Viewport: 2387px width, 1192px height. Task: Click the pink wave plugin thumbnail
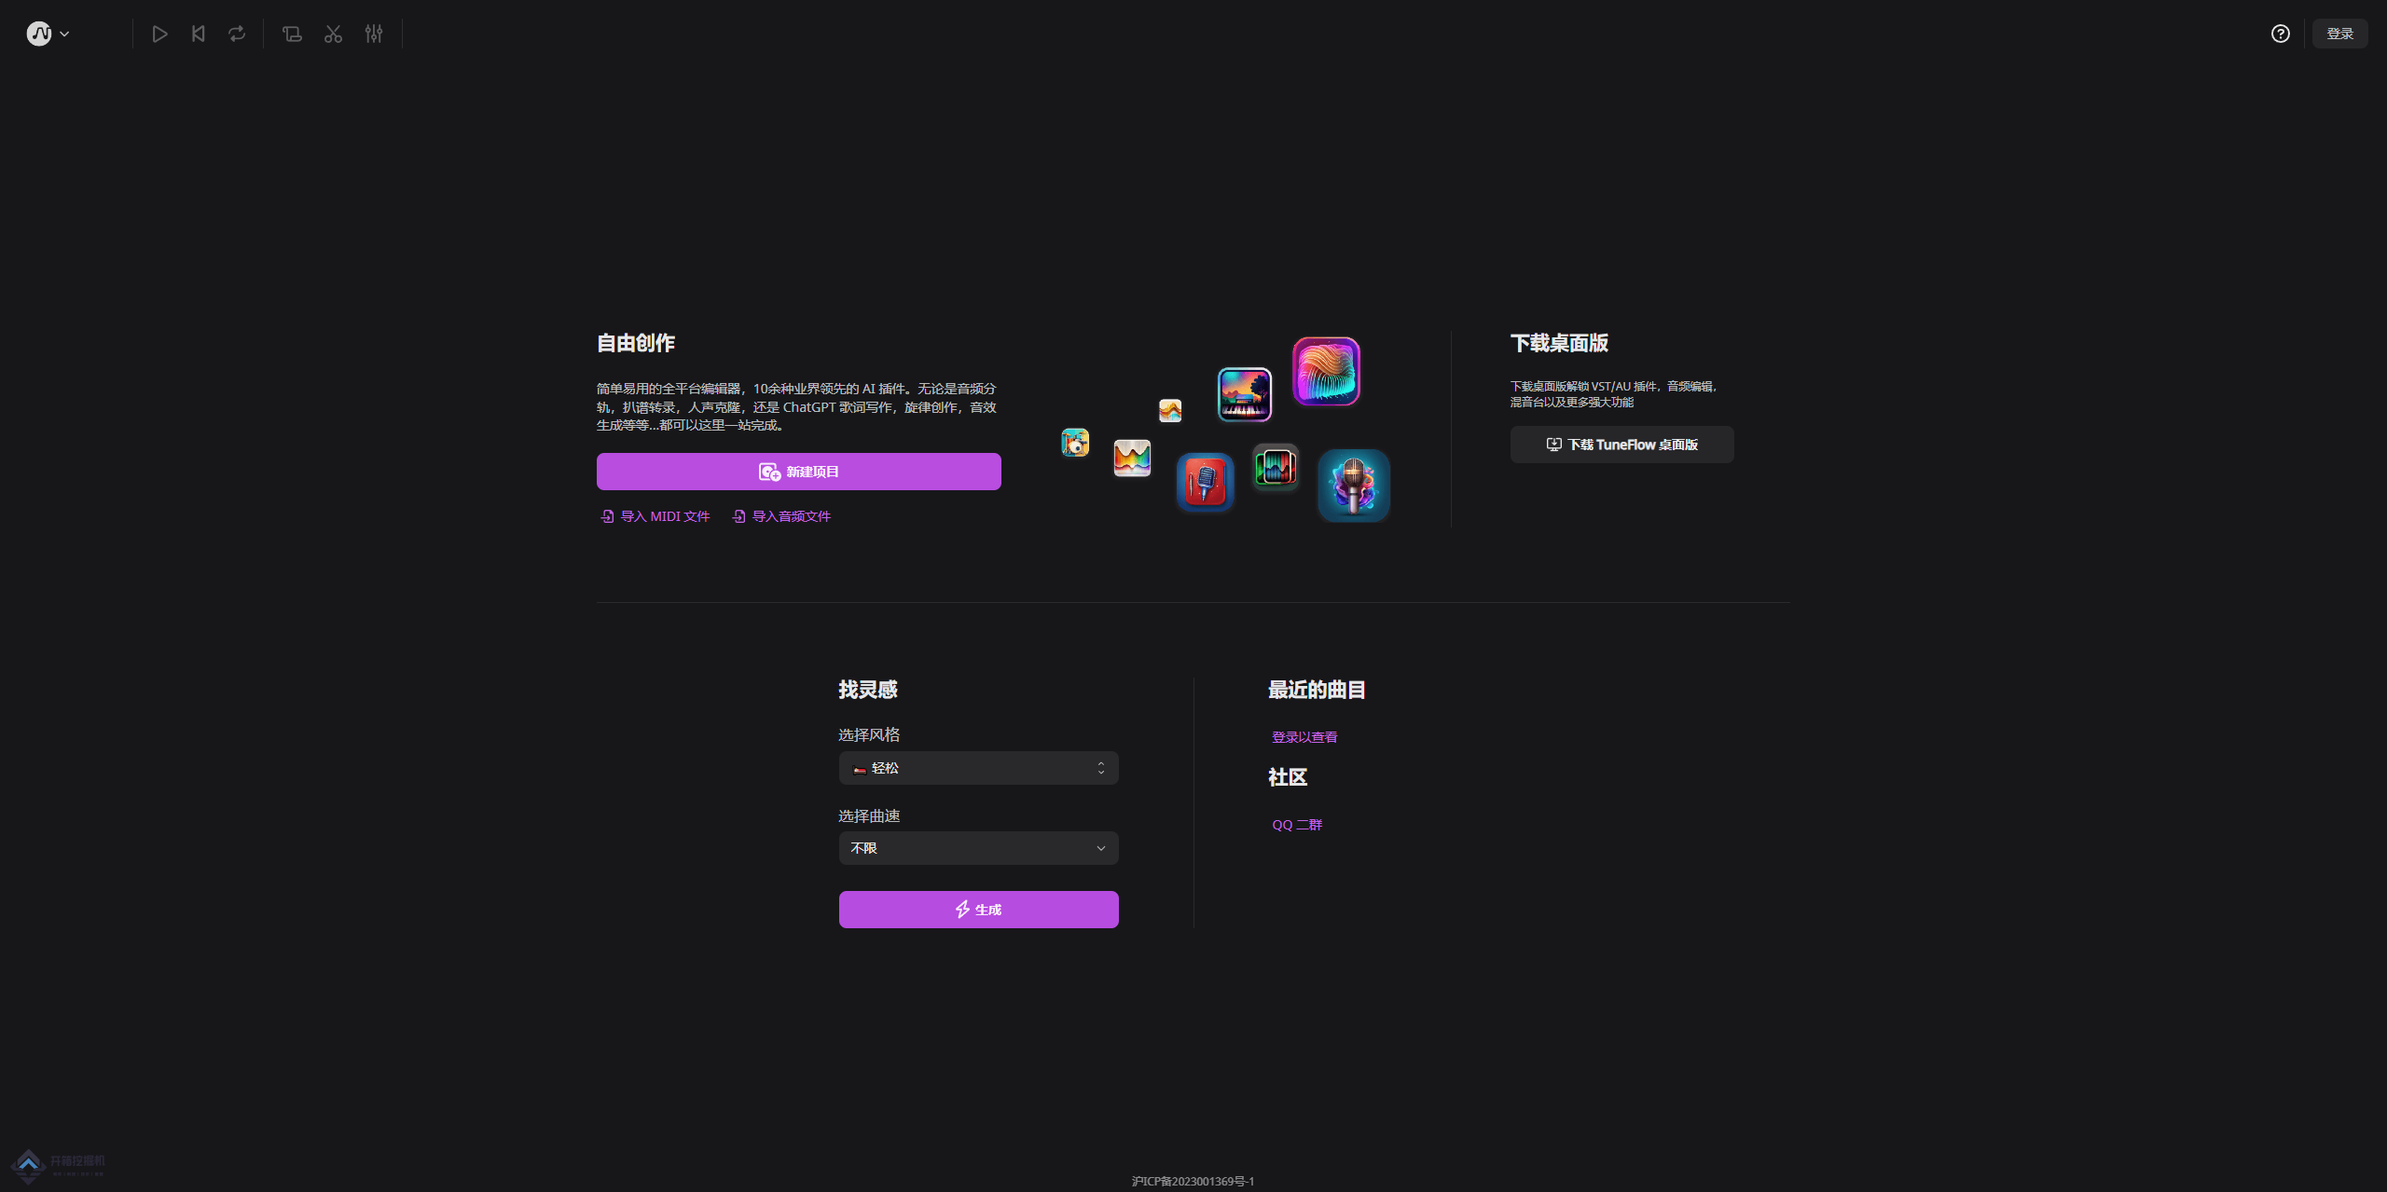(1326, 371)
